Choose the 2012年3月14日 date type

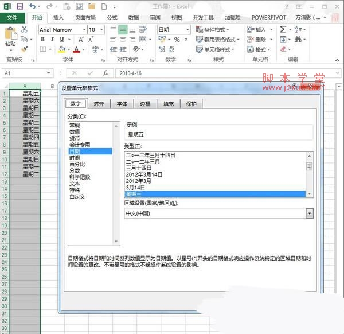144,174
